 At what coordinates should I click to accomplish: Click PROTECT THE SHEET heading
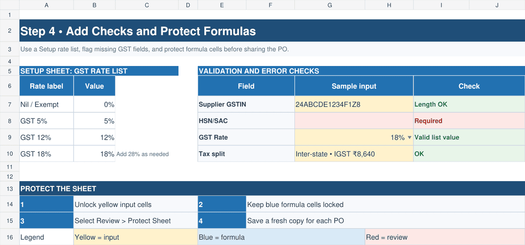pos(272,189)
